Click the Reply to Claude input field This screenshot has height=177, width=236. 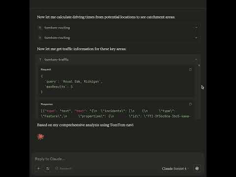click(118, 159)
